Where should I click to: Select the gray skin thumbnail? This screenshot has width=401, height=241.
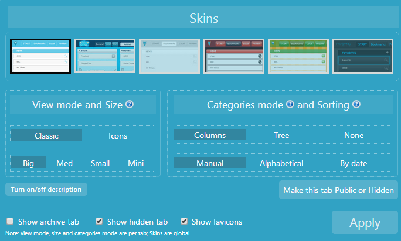click(169, 56)
